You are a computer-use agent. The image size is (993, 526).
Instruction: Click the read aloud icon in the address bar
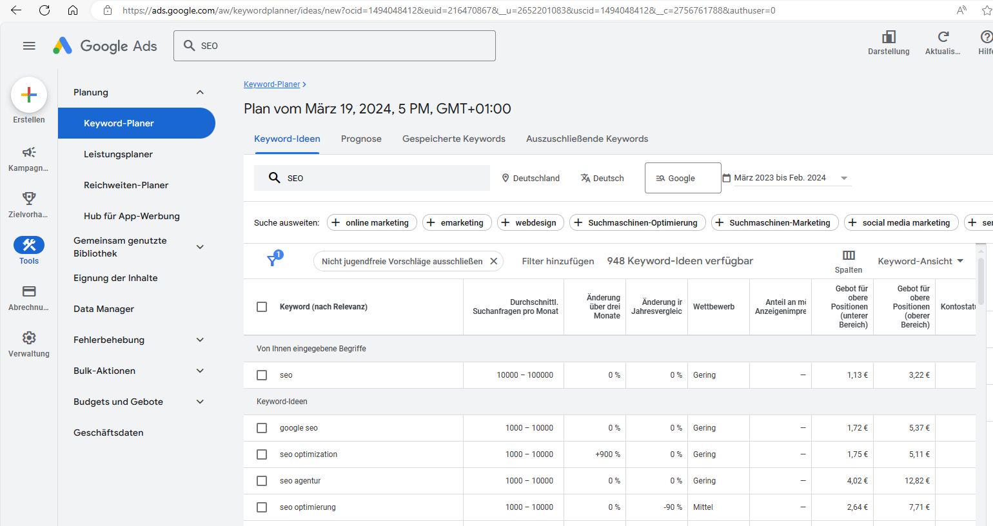961,10
